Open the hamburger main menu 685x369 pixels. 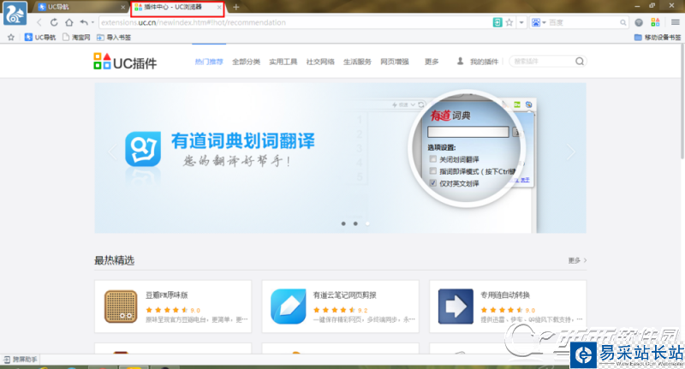click(675, 22)
